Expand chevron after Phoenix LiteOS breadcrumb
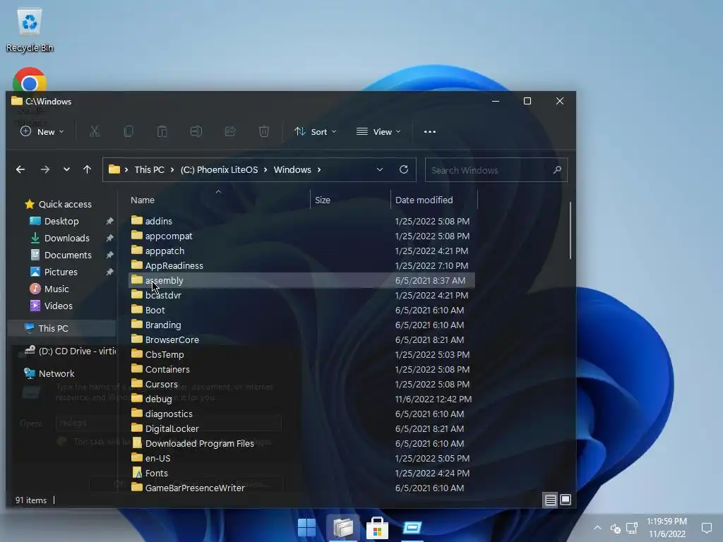This screenshot has height=542, width=723. point(265,170)
